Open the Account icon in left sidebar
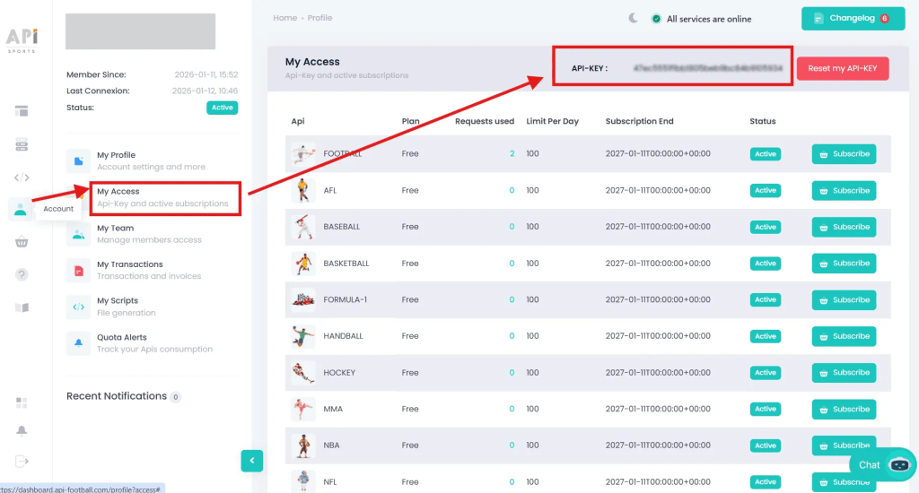The image size is (919, 493). click(x=21, y=209)
